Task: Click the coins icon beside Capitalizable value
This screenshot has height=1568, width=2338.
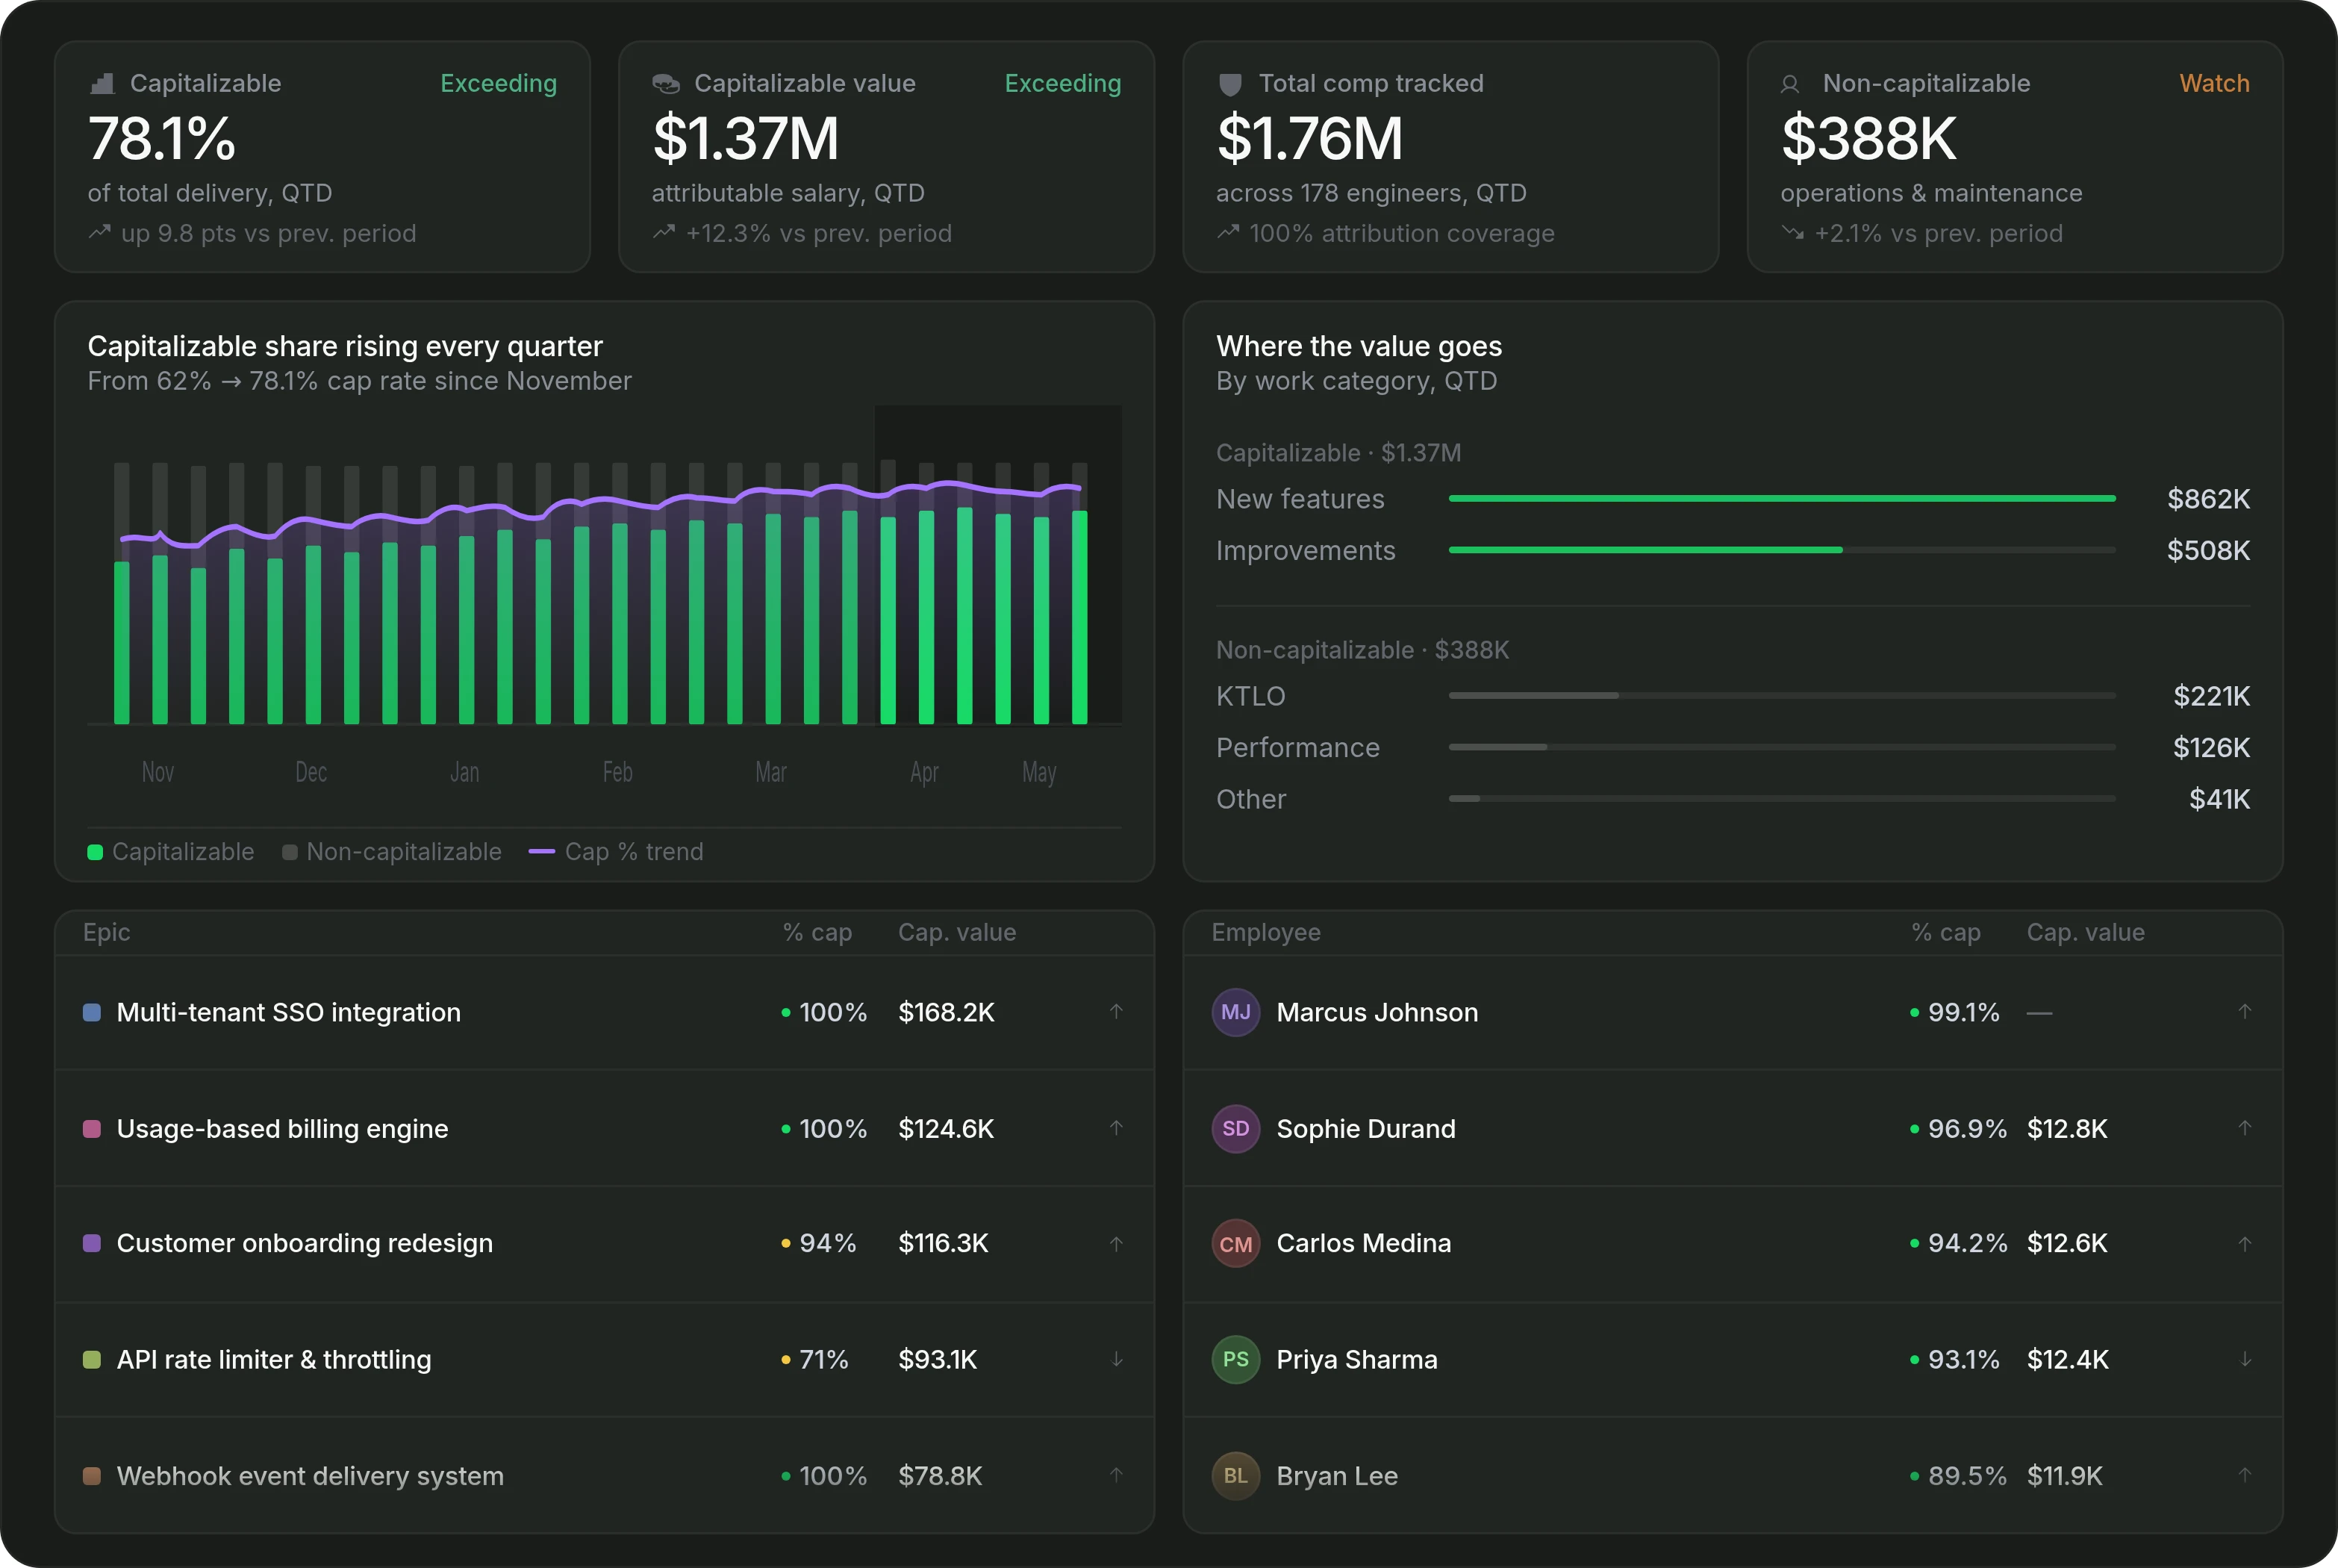Action: coord(666,84)
